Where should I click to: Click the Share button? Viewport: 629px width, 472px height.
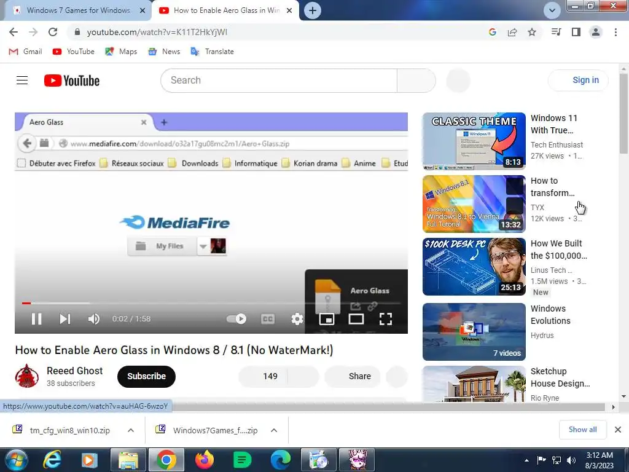pyautogui.click(x=353, y=376)
